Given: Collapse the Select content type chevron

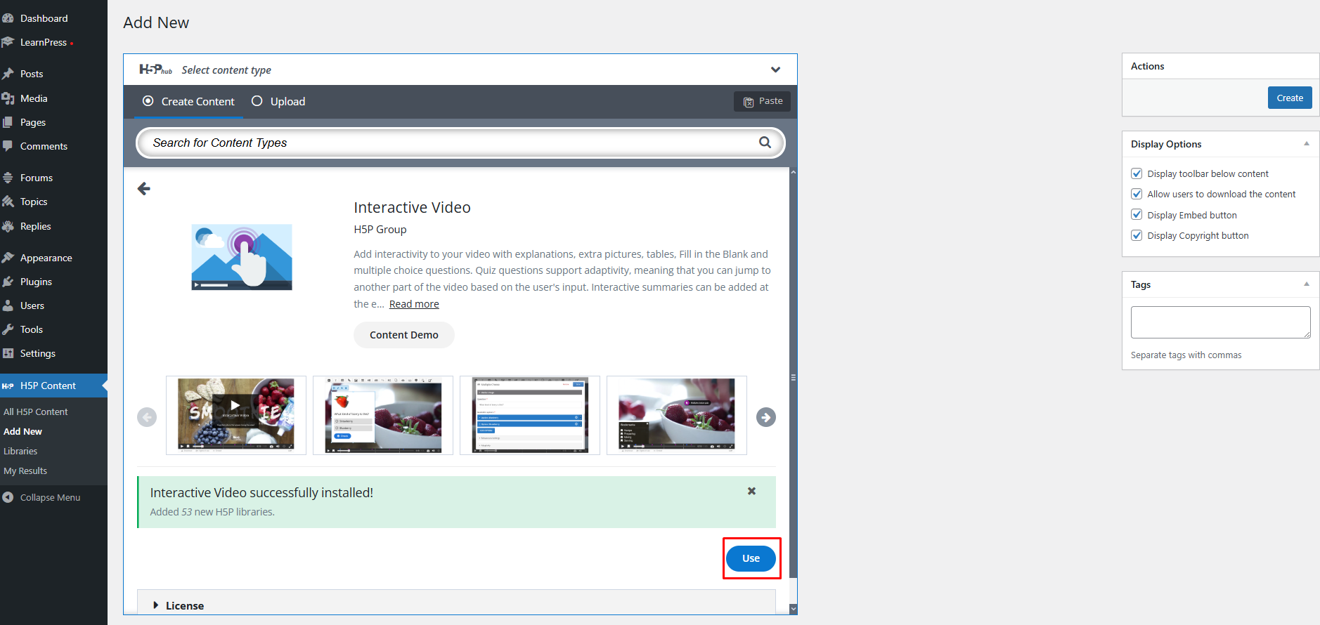Looking at the screenshot, I should pyautogui.click(x=775, y=70).
